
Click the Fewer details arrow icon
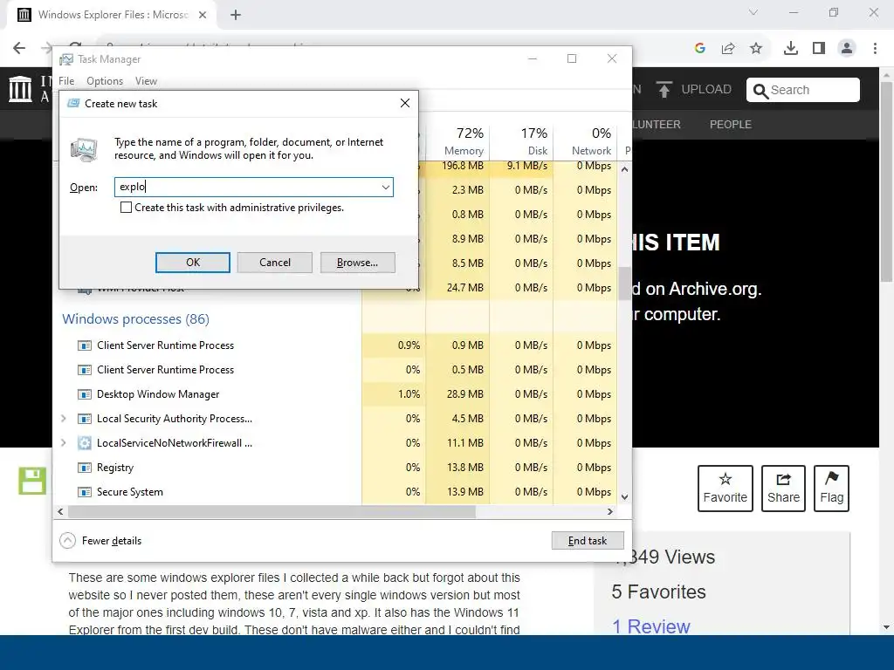[x=67, y=541]
